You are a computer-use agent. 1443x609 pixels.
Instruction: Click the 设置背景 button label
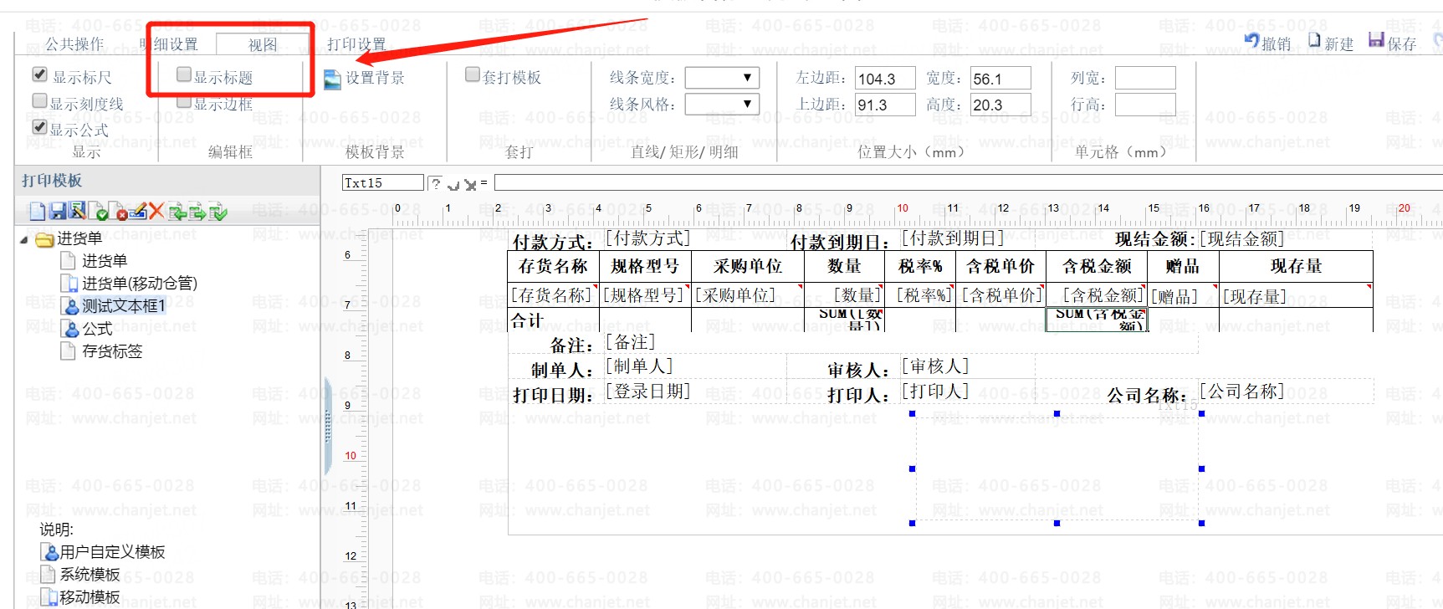(x=375, y=78)
